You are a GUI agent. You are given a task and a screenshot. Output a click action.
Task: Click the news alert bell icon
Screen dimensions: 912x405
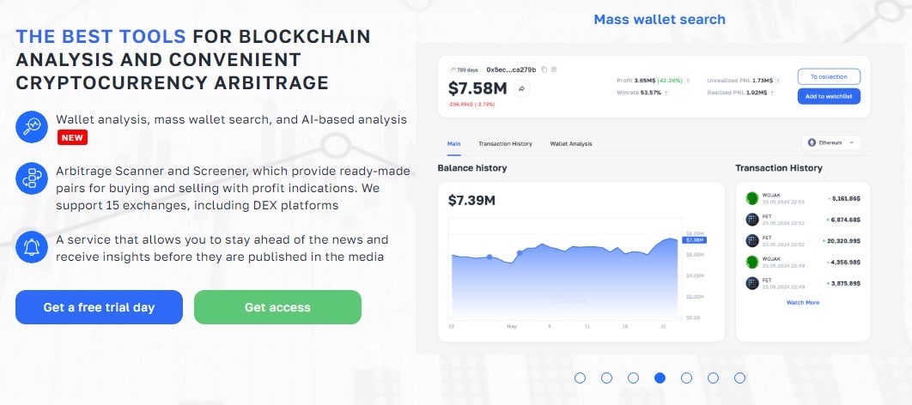[x=33, y=247]
